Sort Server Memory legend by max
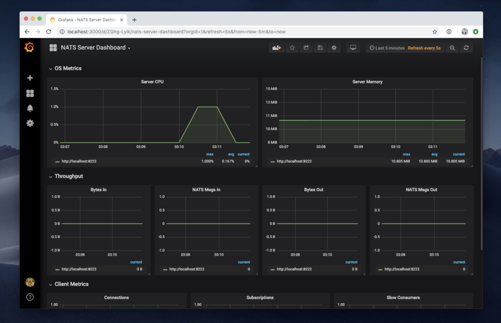The height and width of the screenshot is (323, 501). point(406,154)
